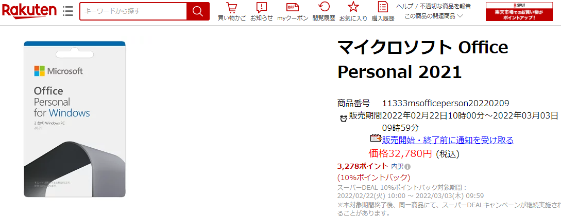Click the calendar notification icon
The height and width of the screenshot is (217, 561).
coord(376,138)
